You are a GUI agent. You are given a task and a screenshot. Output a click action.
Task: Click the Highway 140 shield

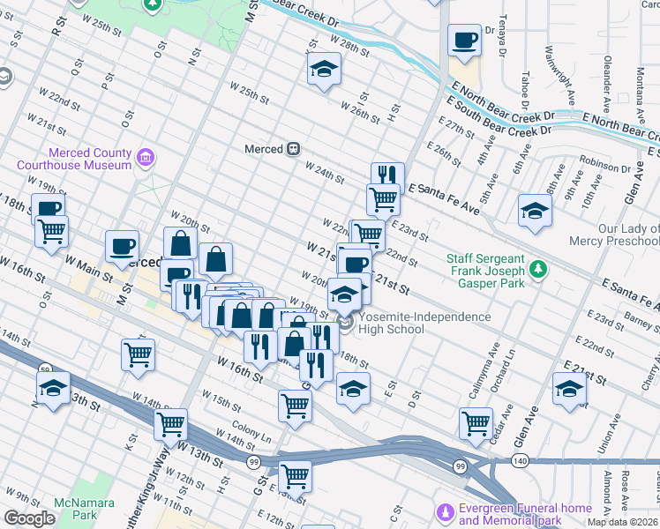[521, 461]
